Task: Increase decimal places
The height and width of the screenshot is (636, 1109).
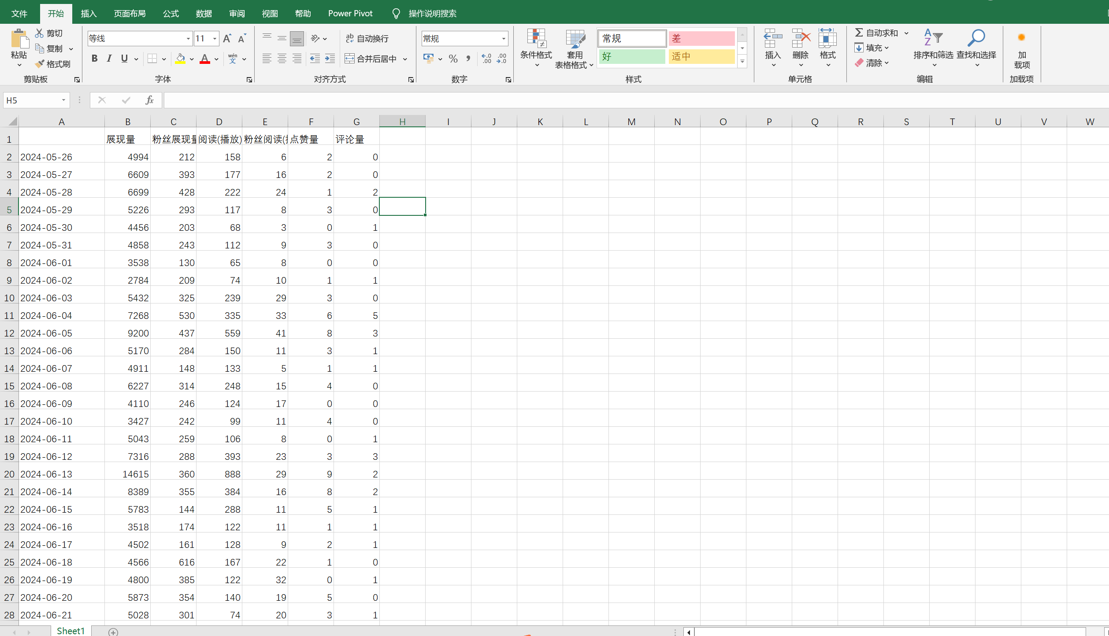Action: click(486, 59)
